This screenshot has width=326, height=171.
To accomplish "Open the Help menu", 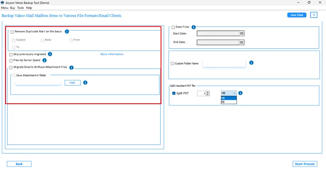I will point(29,8).
